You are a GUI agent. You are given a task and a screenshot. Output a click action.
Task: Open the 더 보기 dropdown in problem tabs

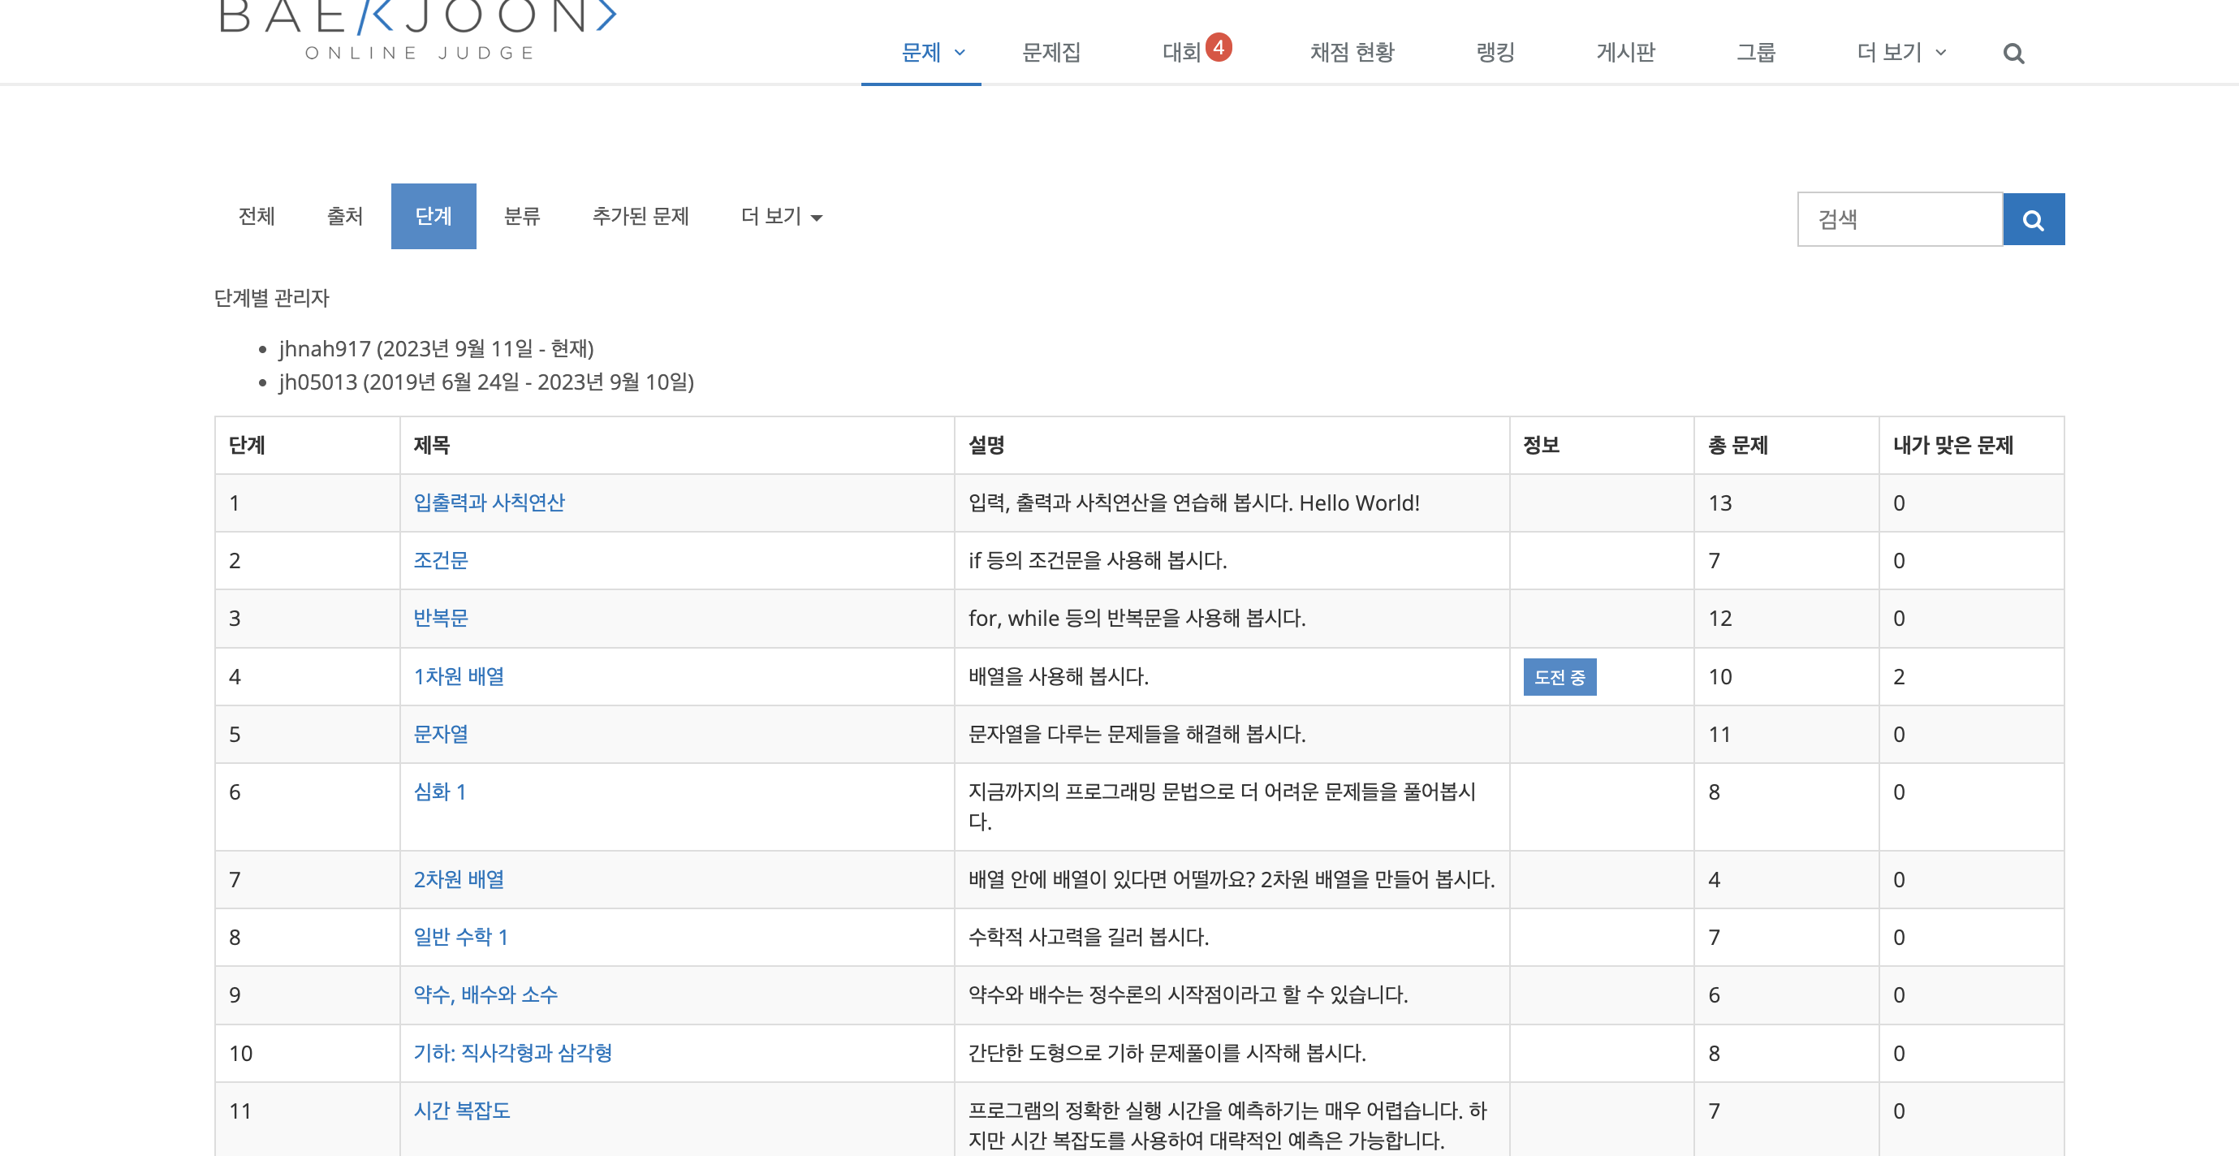pyautogui.click(x=780, y=217)
